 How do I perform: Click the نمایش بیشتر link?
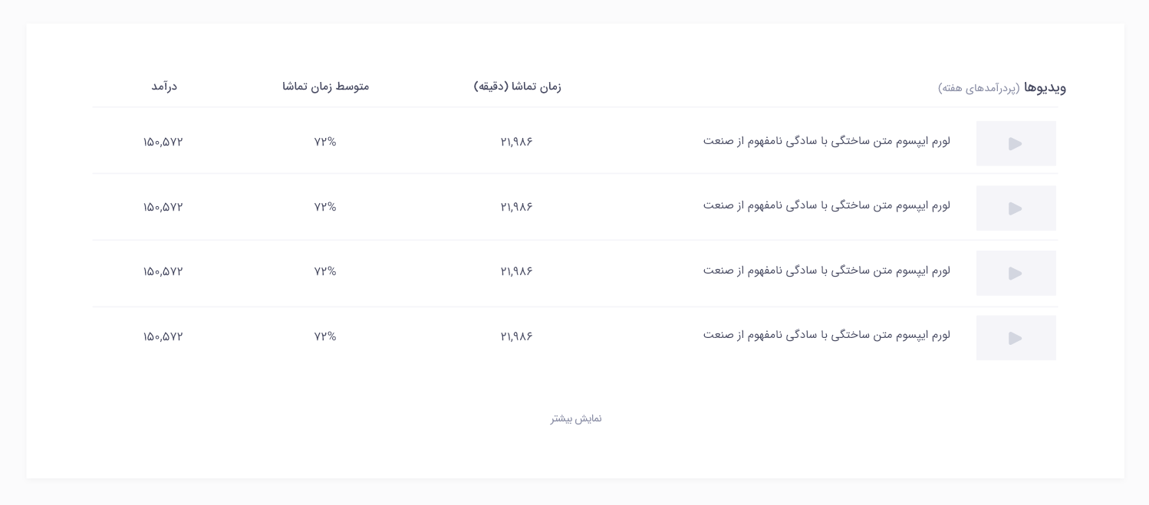(x=576, y=418)
